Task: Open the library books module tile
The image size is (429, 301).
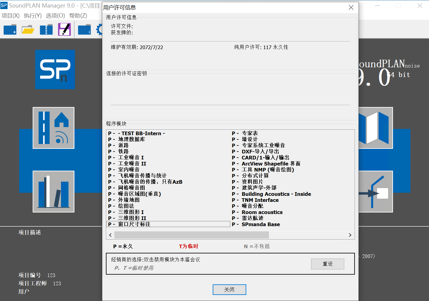Action: (x=54, y=192)
